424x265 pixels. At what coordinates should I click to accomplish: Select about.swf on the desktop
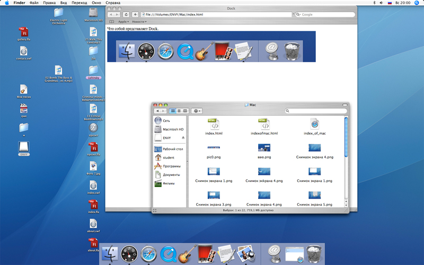click(x=93, y=226)
